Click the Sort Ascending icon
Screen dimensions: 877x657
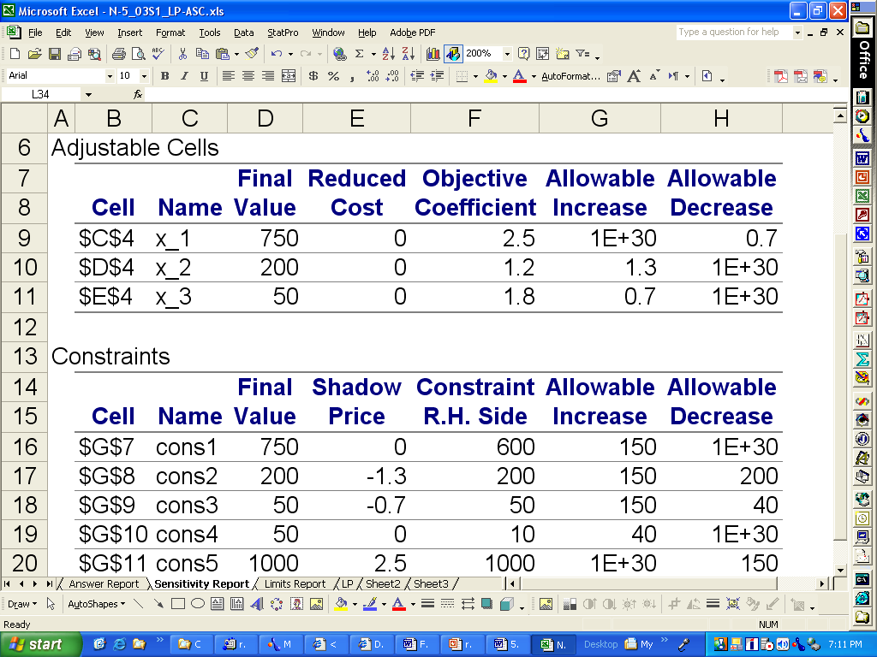386,53
